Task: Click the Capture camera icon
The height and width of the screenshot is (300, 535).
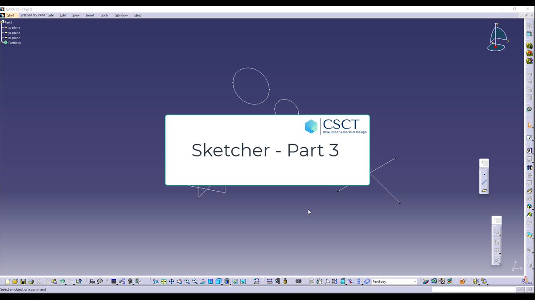Action: coord(299,281)
